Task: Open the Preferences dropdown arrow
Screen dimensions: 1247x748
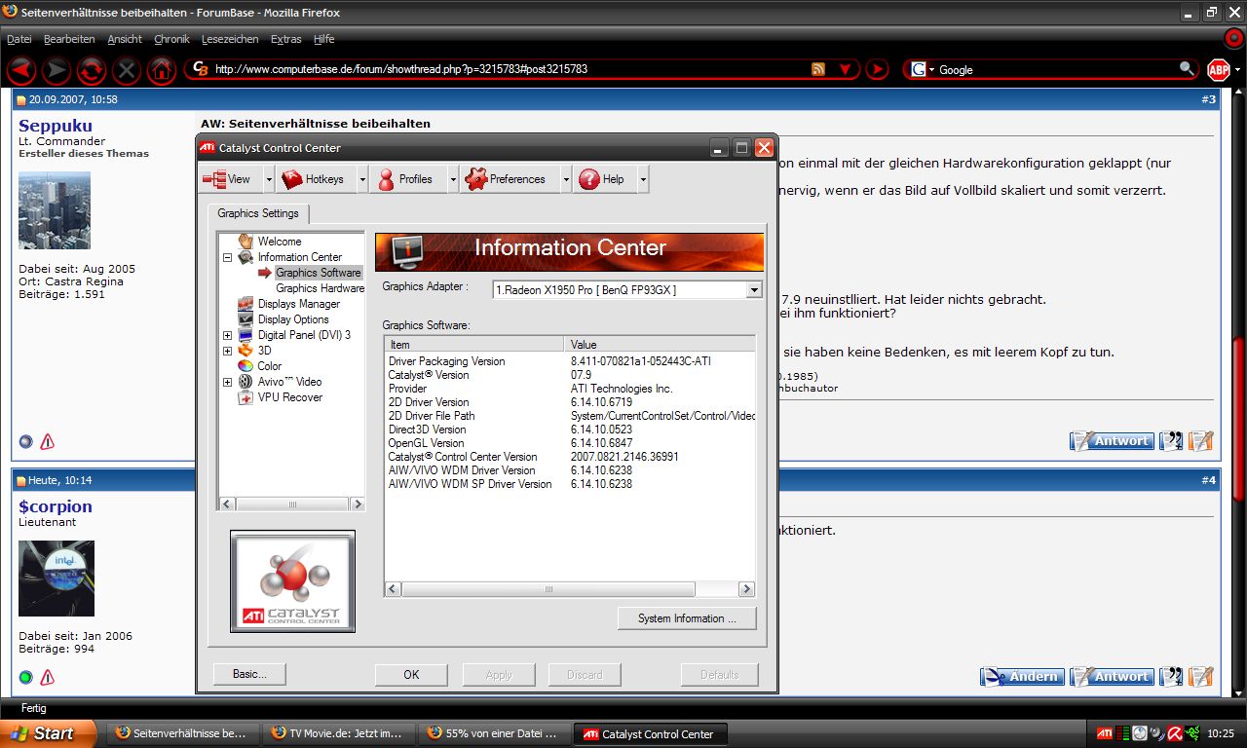Action: (566, 179)
